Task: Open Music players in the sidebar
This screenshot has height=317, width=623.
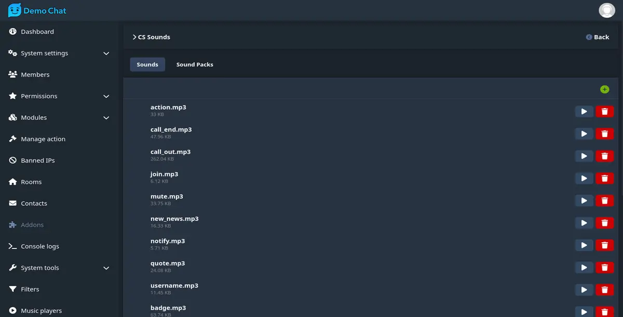Action: 41,310
